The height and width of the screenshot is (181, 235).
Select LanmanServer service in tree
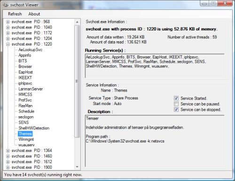tap(31, 89)
